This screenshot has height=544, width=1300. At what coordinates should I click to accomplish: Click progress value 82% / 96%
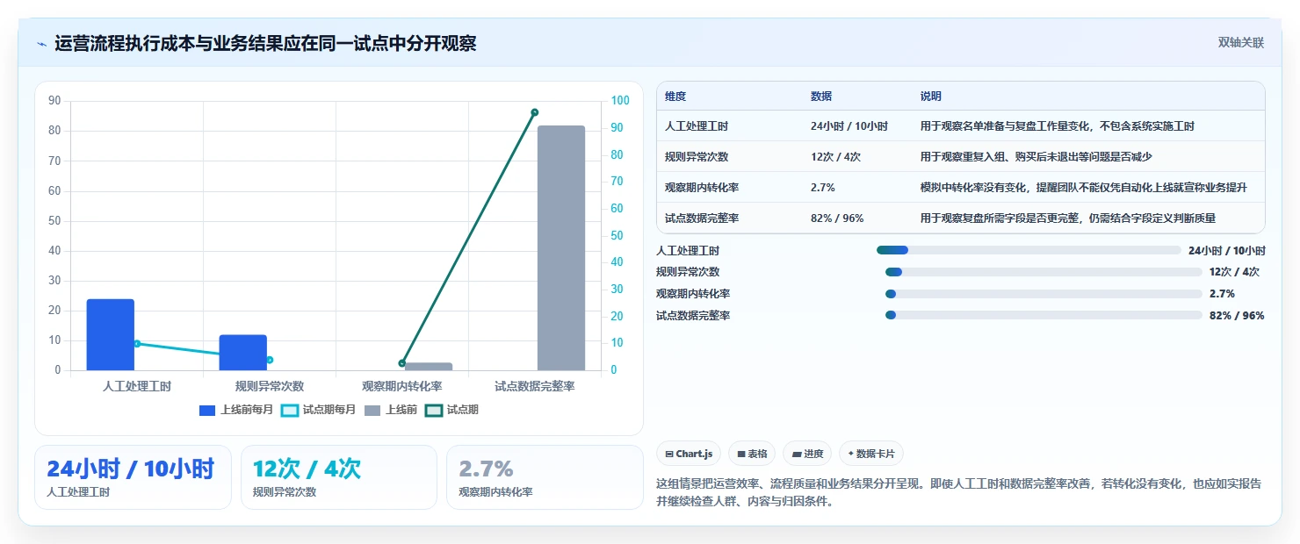pyautogui.click(x=1237, y=316)
